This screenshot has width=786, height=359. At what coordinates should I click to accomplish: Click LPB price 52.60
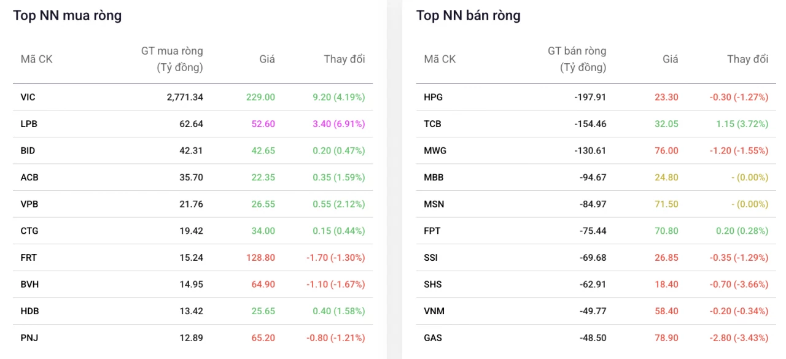pyautogui.click(x=263, y=124)
